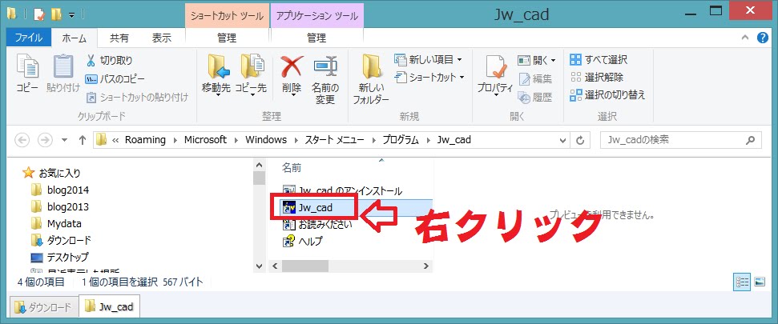Click Edit (編集) in Open group
The width and height of the screenshot is (778, 324).
pyautogui.click(x=534, y=78)
